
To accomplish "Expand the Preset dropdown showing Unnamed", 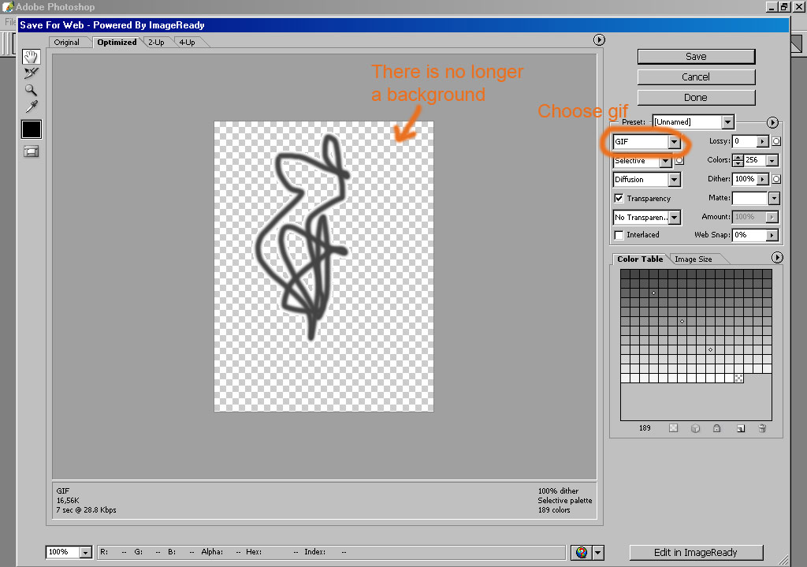I will pos(727,122).
